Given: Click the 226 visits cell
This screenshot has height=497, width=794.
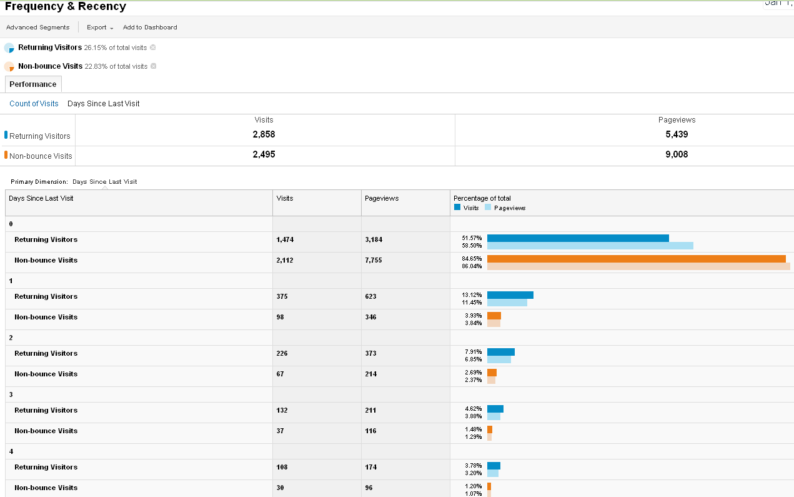Looking at the screenshot, I should (282, 353).
